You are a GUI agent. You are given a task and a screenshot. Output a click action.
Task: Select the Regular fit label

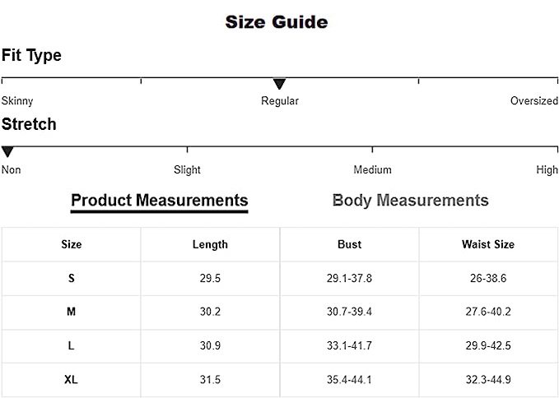coord(280,101)
